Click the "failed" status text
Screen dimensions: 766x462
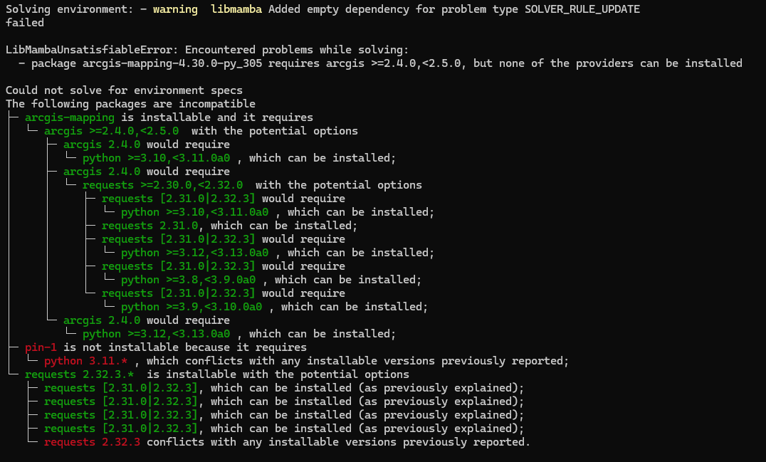coord(24,22)
